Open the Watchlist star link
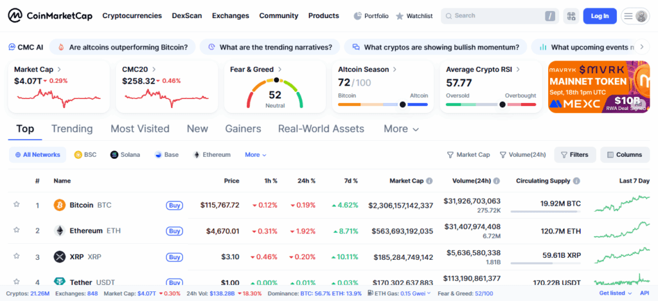Viewport: 658px width, 301px height. pyautogui.click(x=414, y=16)
